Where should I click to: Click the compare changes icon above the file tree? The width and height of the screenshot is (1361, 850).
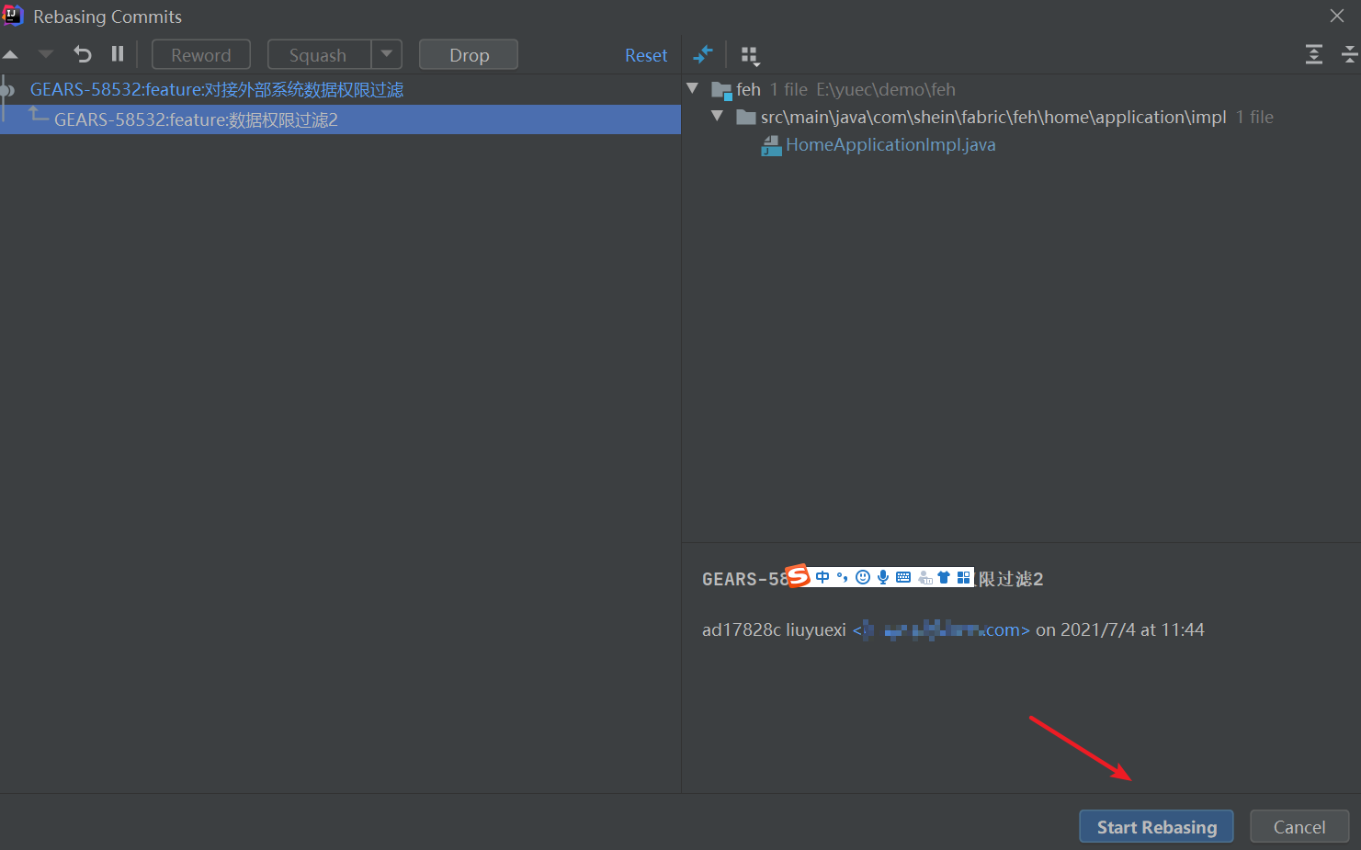(x=702, y=54)
